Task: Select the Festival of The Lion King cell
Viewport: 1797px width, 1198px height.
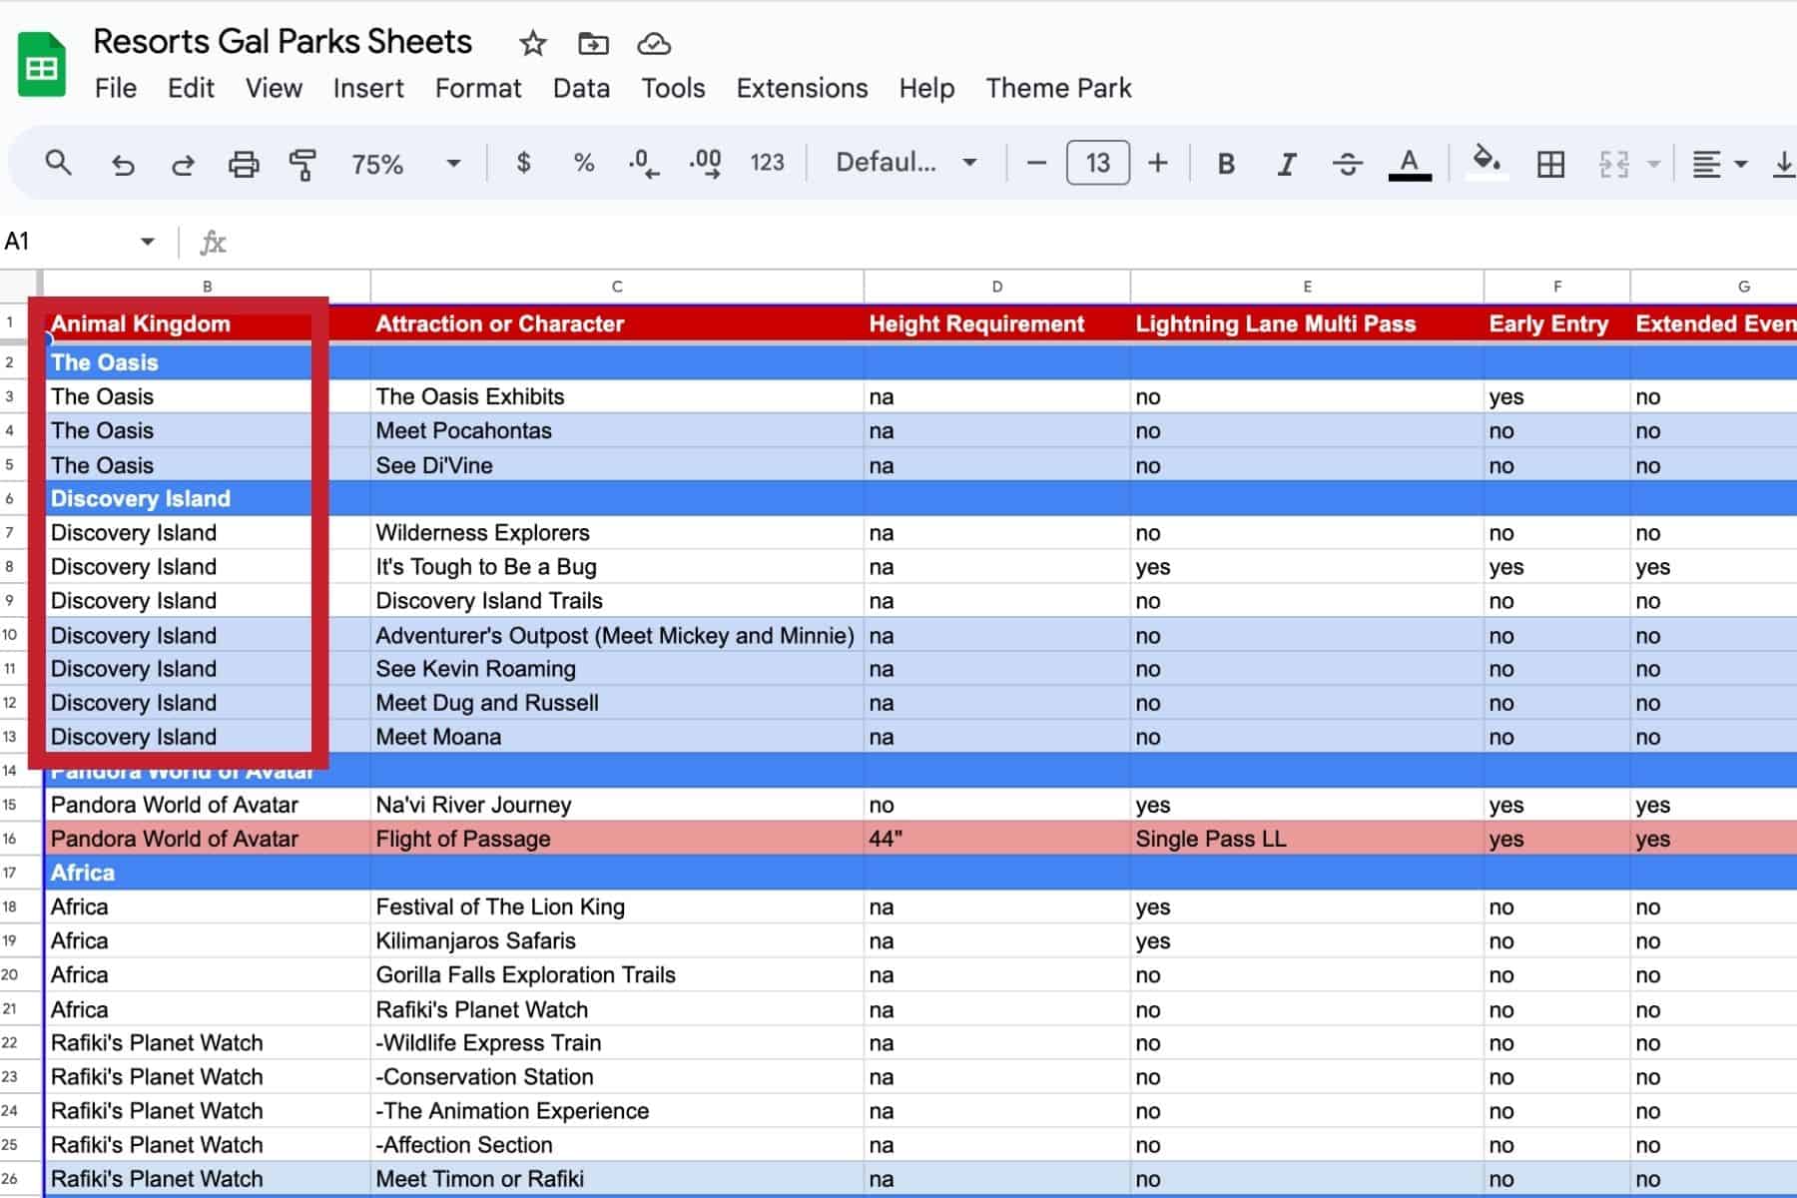Action: pos(617,906)
